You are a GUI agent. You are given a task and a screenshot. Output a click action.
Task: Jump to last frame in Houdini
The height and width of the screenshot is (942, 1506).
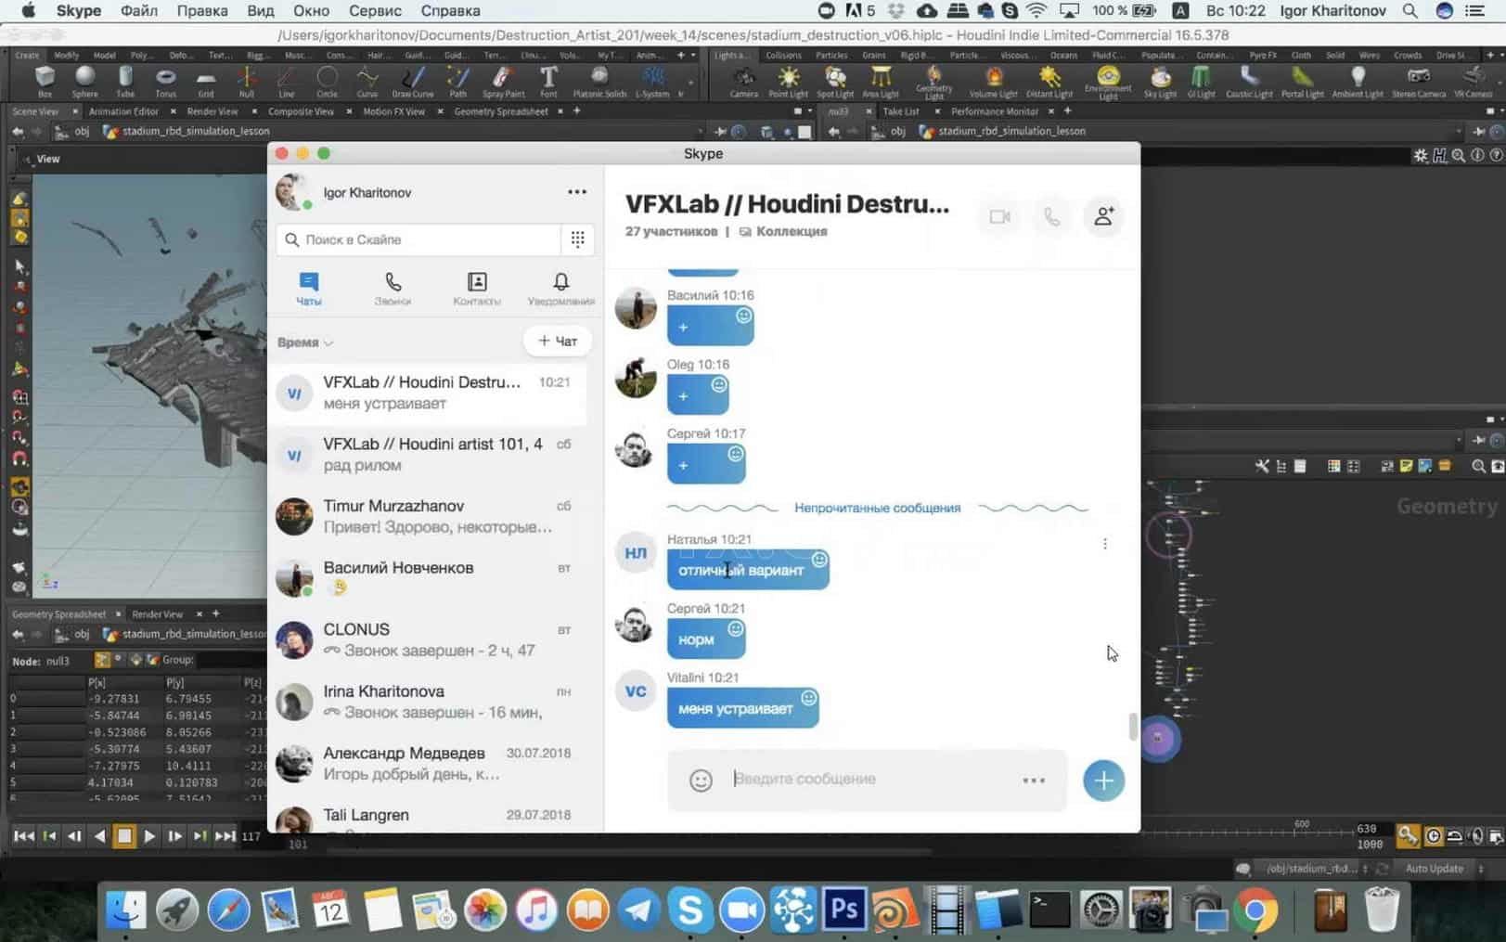coord(225,836)
